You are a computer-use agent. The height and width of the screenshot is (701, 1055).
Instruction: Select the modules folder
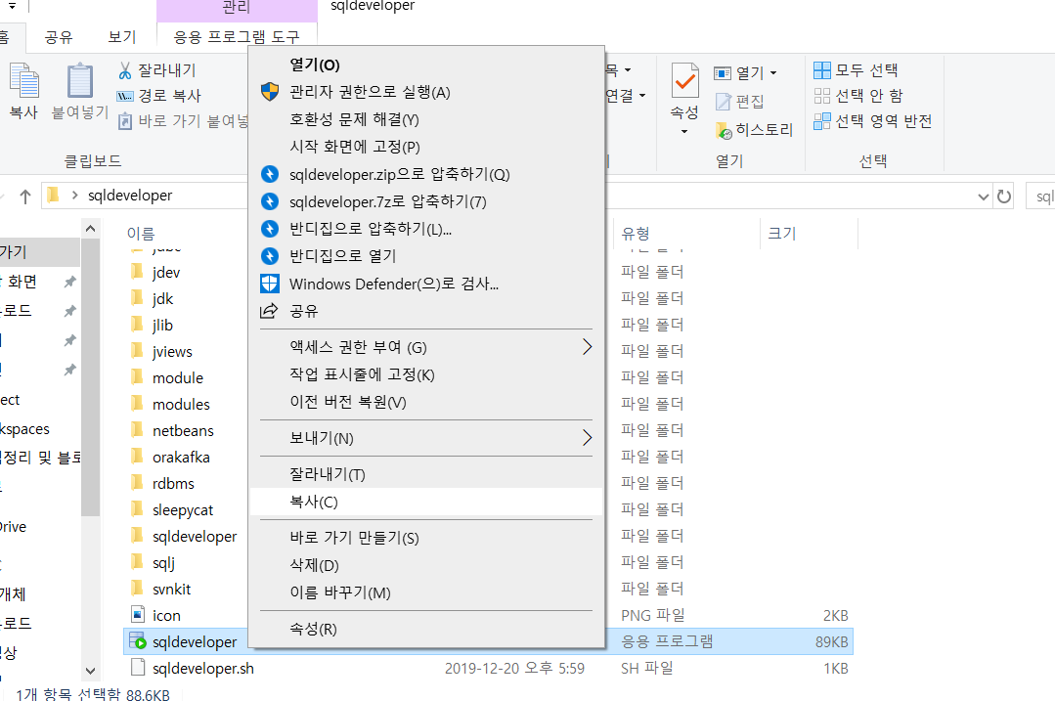pos(181,405)
